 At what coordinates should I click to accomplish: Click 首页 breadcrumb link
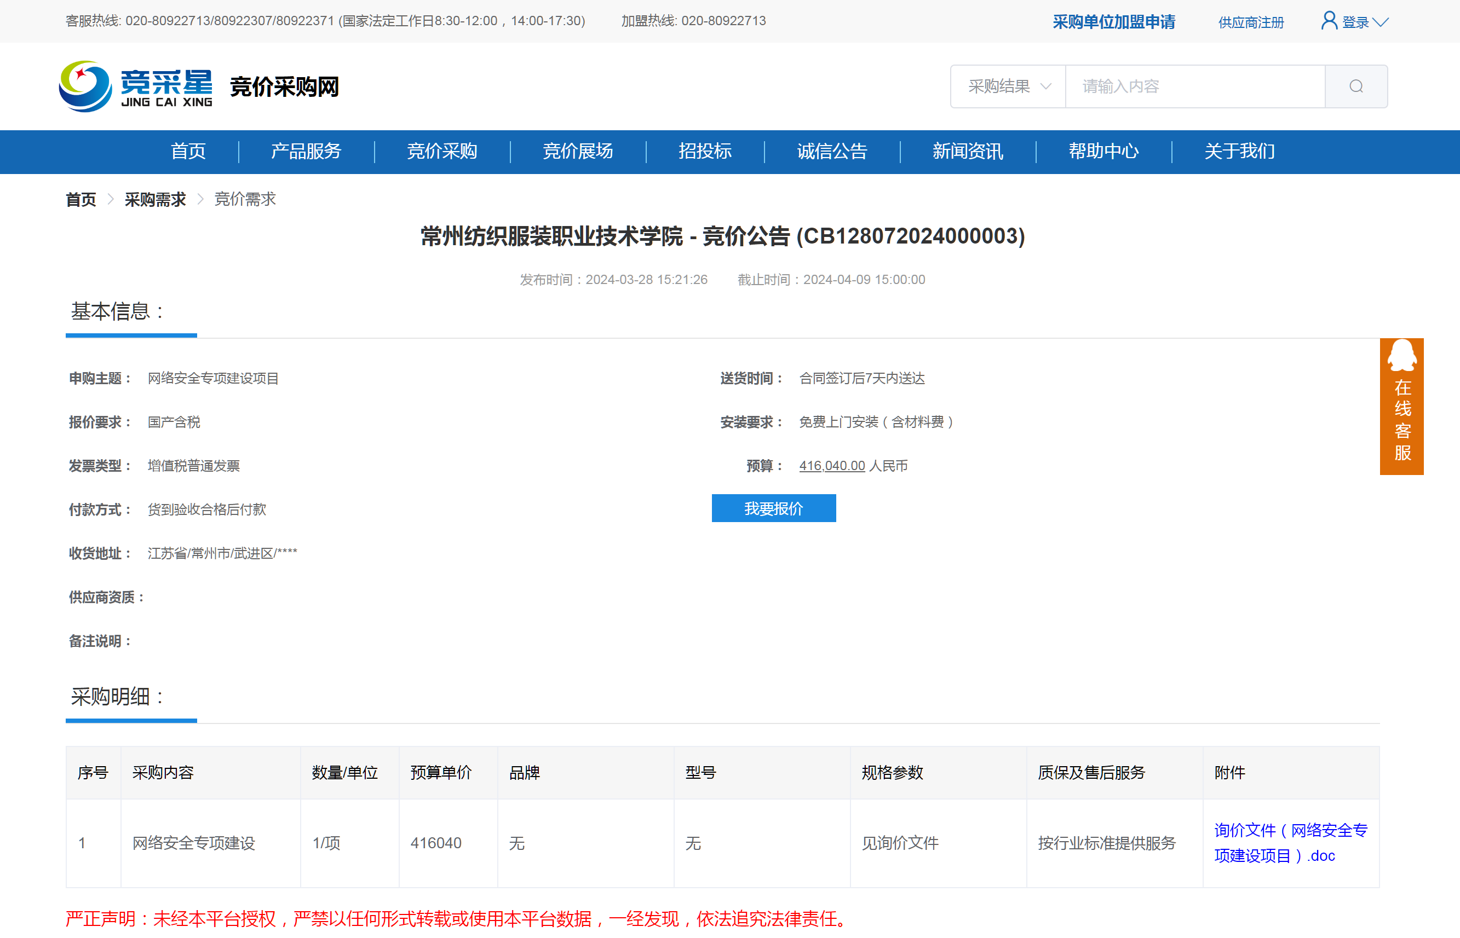81,199
